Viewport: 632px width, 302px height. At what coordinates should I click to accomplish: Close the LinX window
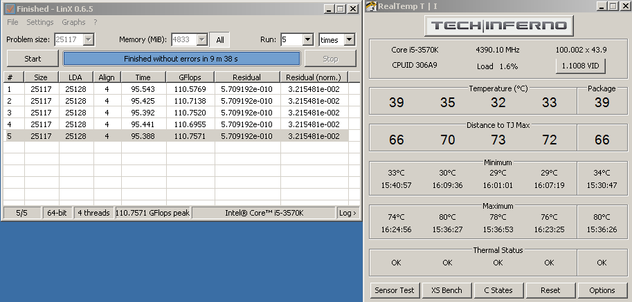click(x=352, y=8)
